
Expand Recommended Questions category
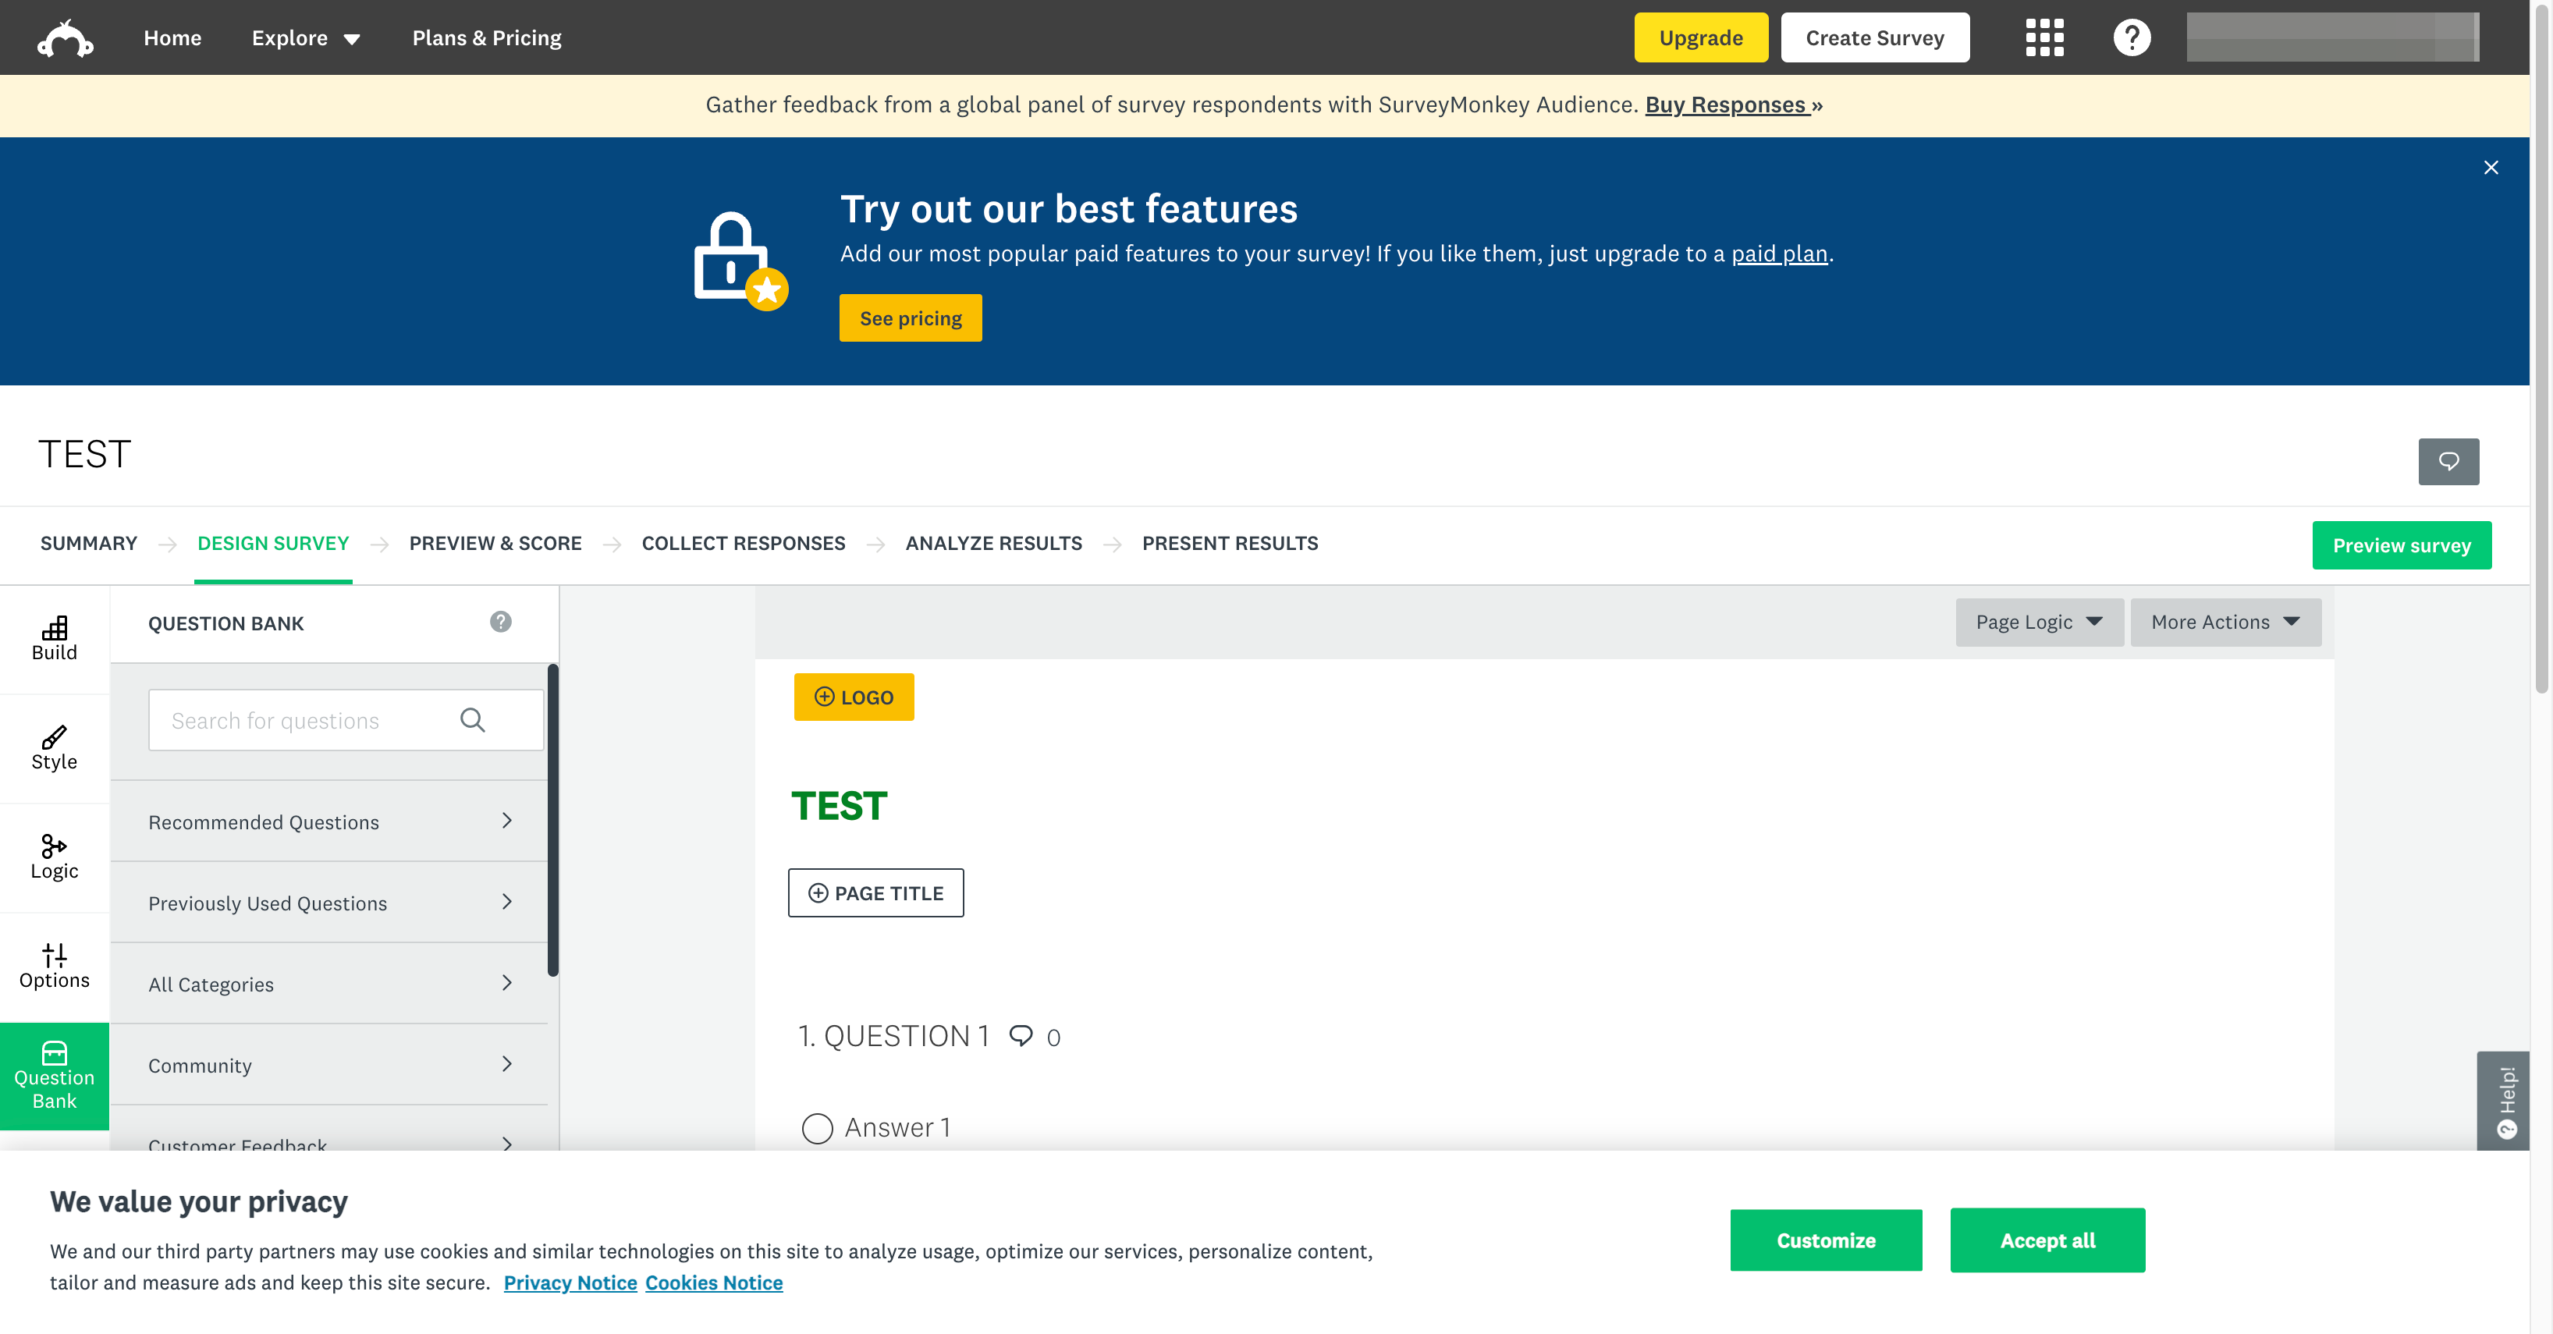click(x=329, y=821)
